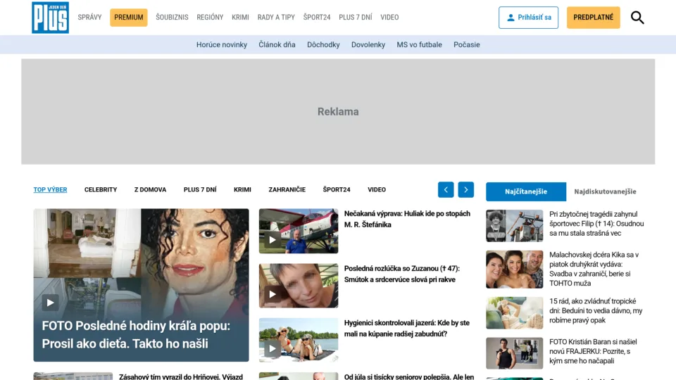Open the CELEBRITY category tab
Viewport: 676px width, 380px height.
[101, 189]
